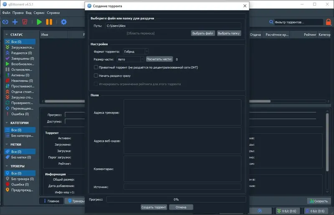Click the Путь input field

[173, 26]
